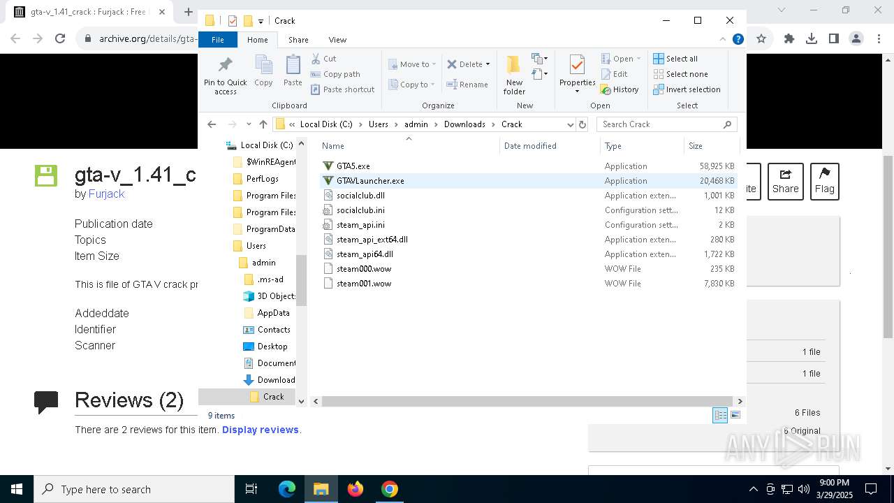Click the Cut scissors command
This screenshot has height=503, width=894.
[323, 59]
